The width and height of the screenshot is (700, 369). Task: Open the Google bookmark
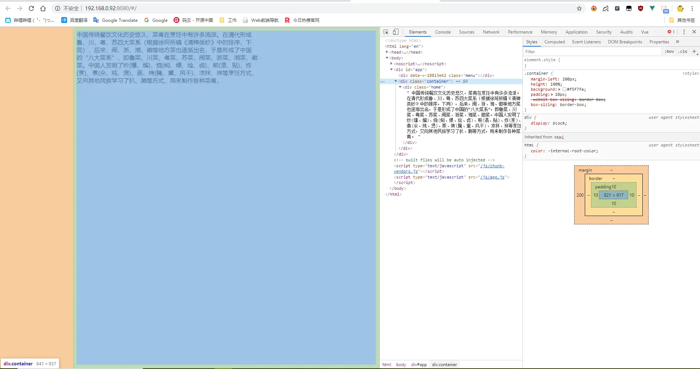pos(156,20)
